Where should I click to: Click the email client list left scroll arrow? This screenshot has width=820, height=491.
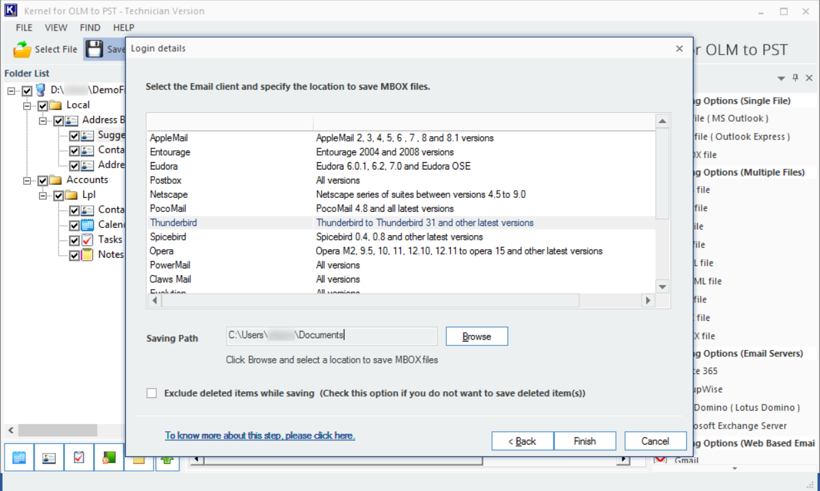(x=154, y=301)
